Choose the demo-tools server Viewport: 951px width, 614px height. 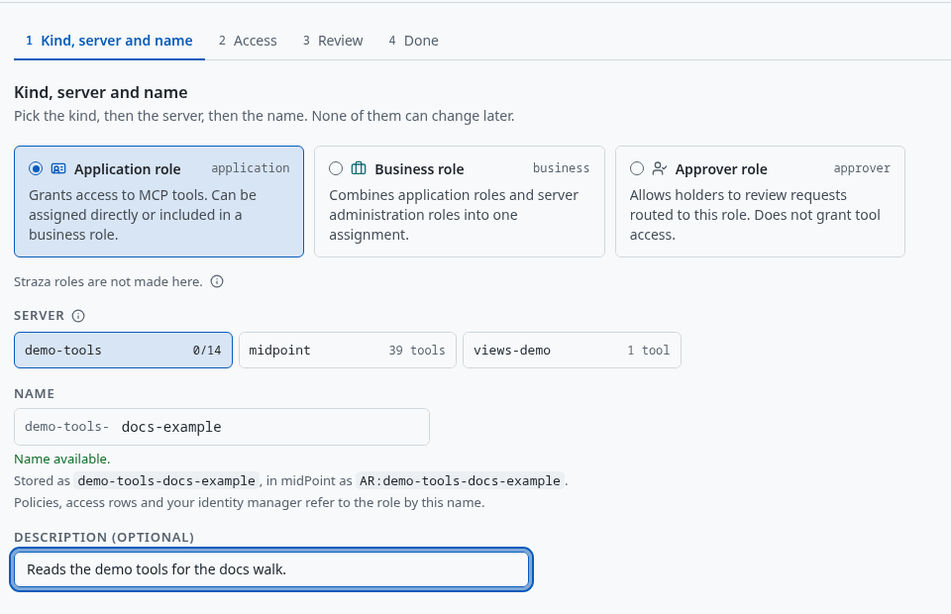(x=123, y=350)
